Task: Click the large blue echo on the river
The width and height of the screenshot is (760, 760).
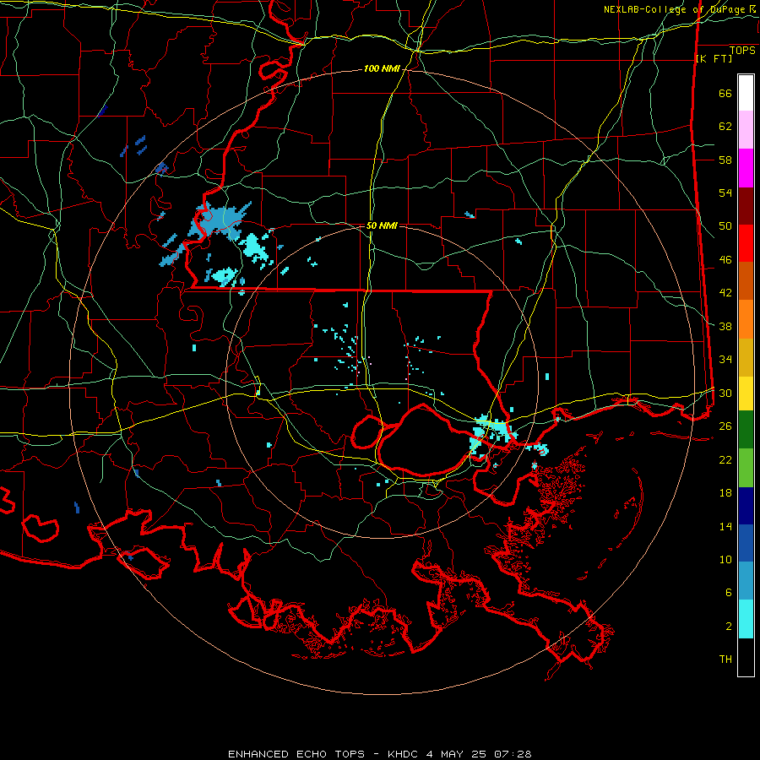Action: coord(219,222)
